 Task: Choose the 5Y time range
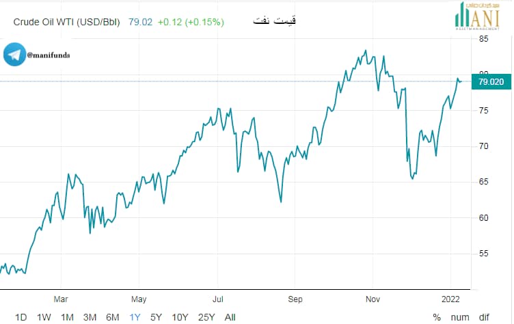pos(157,317)
